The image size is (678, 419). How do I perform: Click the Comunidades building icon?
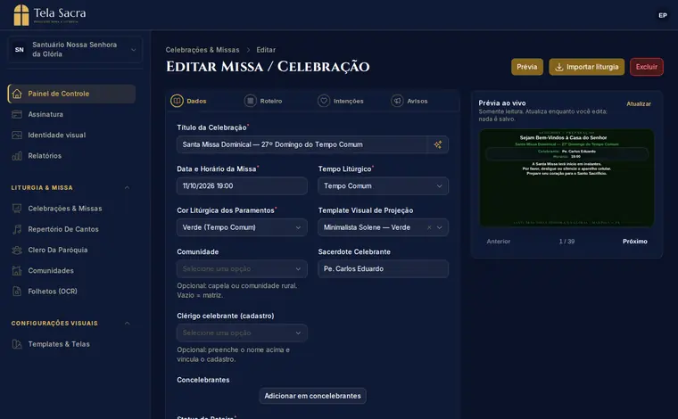[17, 271]
